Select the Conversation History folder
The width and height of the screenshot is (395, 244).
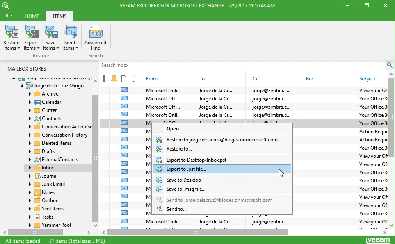(x=64, y=135)
